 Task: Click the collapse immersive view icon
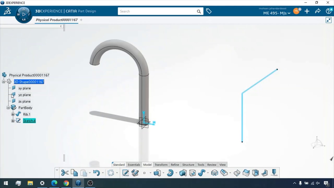pyautogui.click(x=329, y=20)
